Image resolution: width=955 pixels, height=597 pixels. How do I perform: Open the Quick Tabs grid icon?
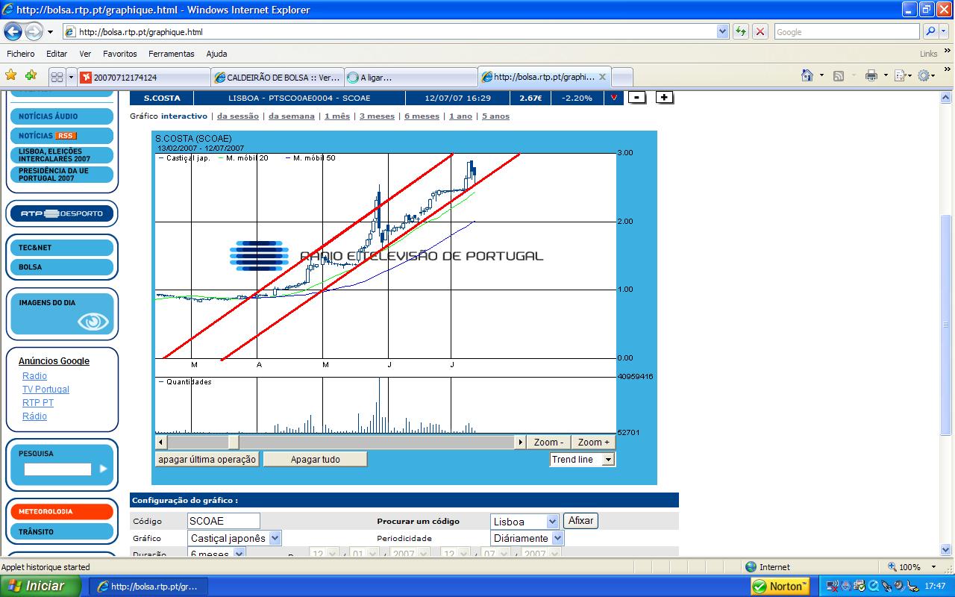point(57,77)
